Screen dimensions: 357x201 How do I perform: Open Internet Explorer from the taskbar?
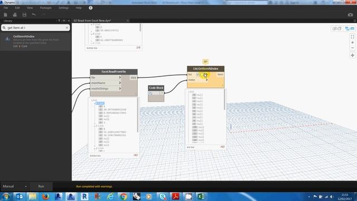click(x=110, y=197)
